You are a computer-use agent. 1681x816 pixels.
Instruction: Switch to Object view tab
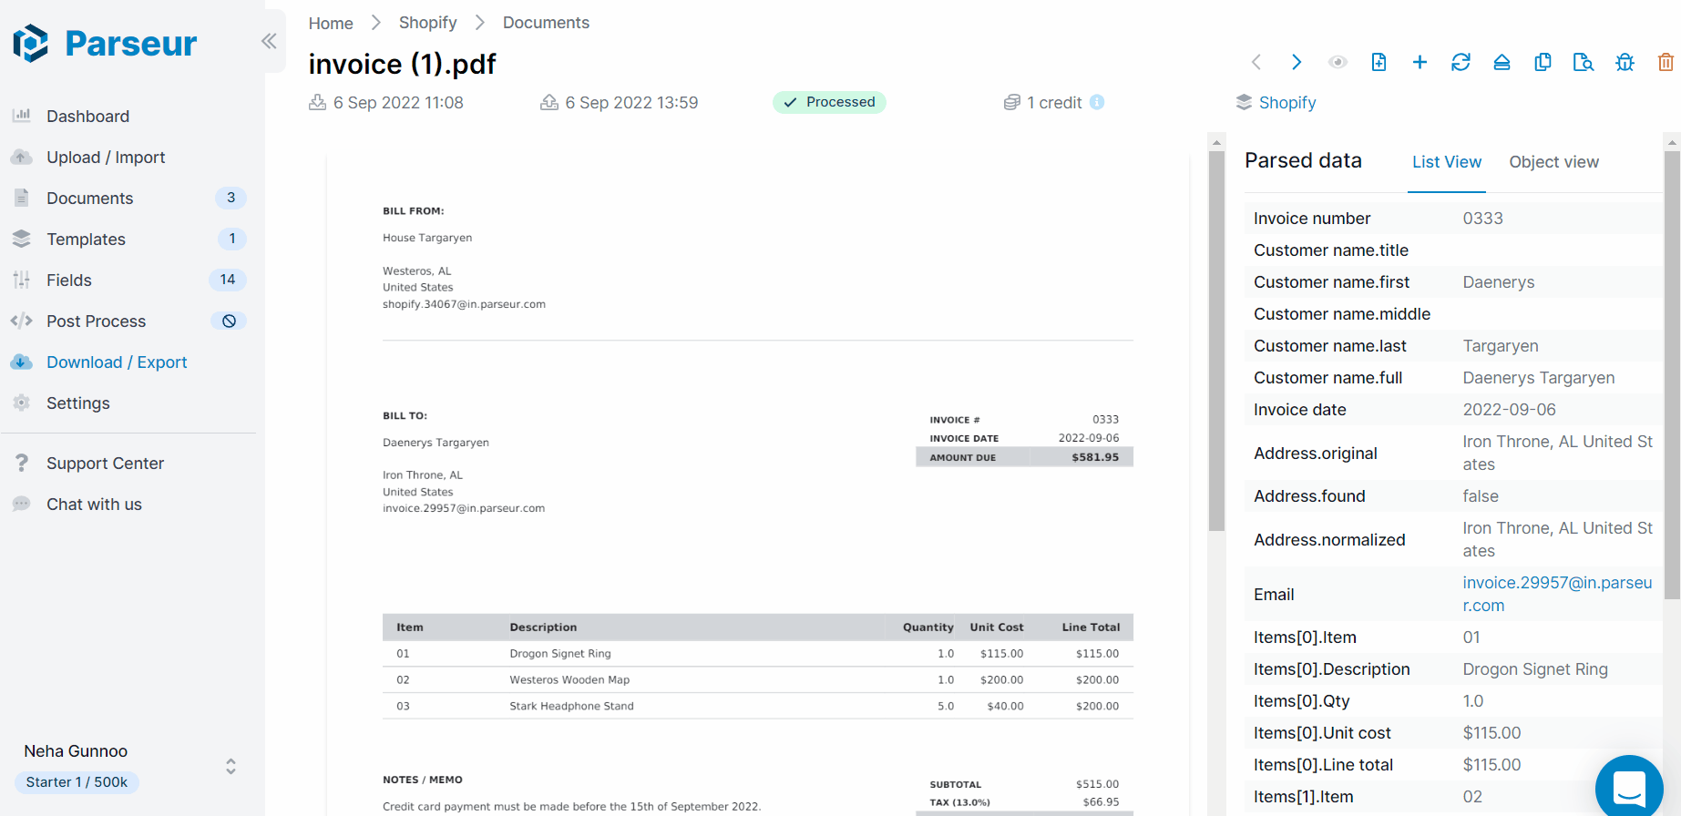click(x=1553, y=162)
